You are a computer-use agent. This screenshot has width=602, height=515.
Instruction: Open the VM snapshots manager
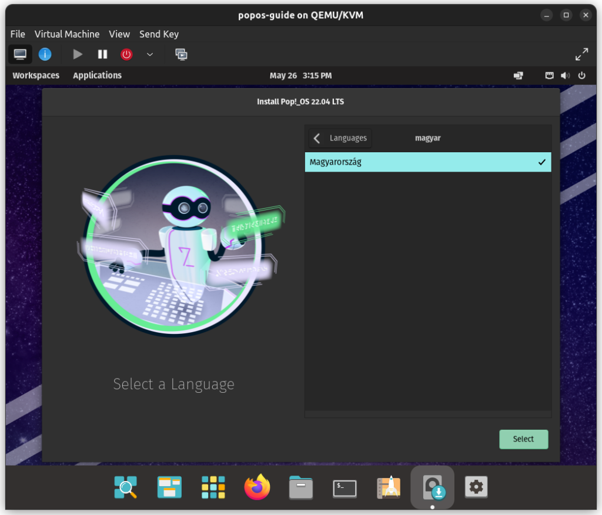click(x=181, y=54)
